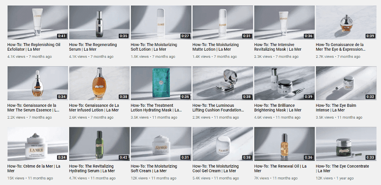Open the Regenerating Serum video thumbnail
Viewport: 381px width, 185px height.
pos(99,22)
